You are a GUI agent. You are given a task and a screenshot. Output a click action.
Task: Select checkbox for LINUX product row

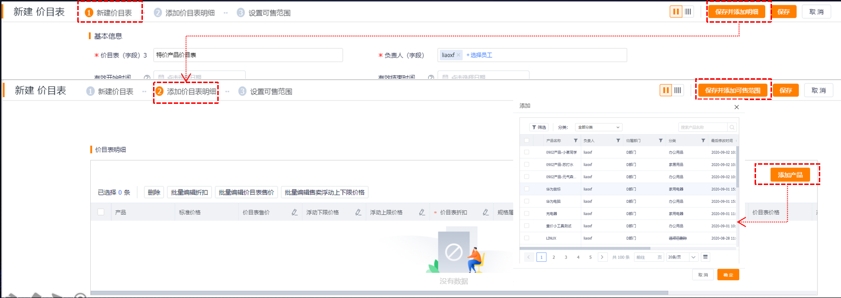(527, 238)
